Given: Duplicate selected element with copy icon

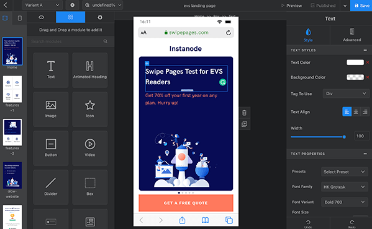Looking at the screenshot, I should [244, 124].
